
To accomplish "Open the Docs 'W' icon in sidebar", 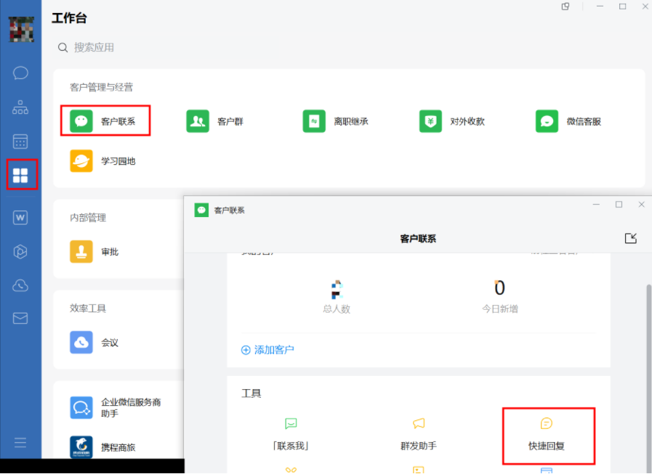I will 20,217.
